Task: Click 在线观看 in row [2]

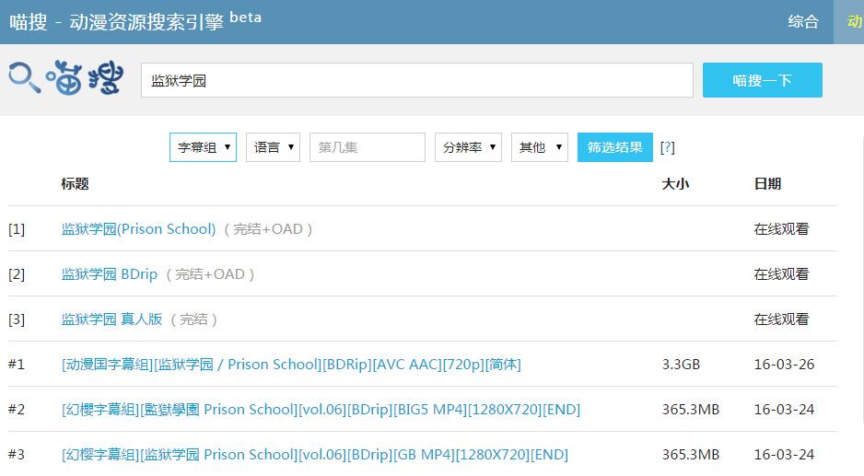Action: [781, 273]
